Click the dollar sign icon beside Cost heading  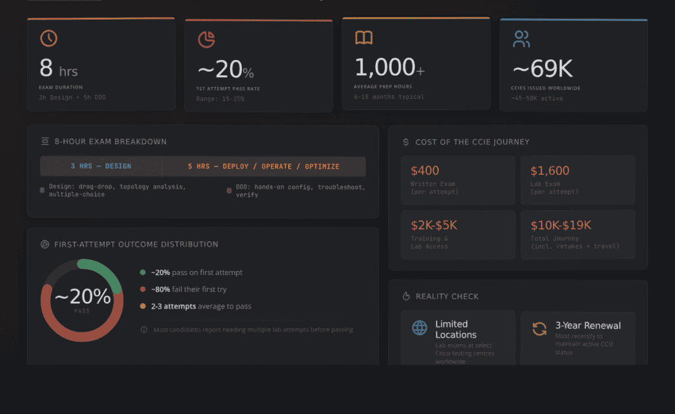405,142
